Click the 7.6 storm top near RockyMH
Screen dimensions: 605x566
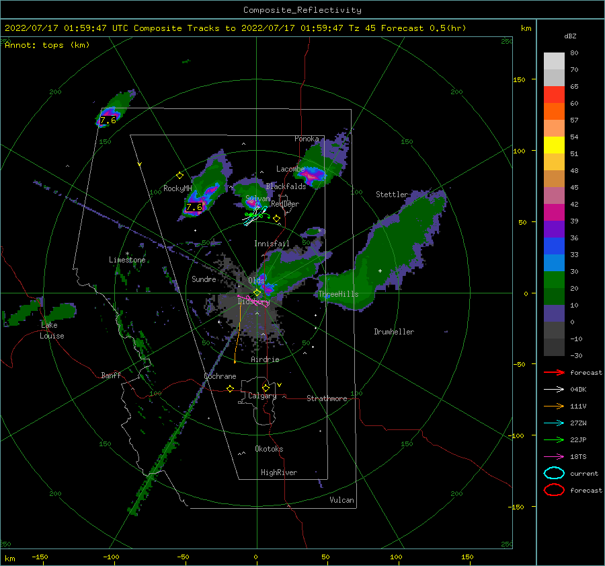pyautogui.click(x=194, y=207)
